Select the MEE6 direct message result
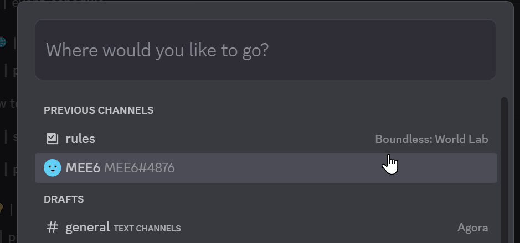This screenshot has width=520, height=243. tap(83, 168)
